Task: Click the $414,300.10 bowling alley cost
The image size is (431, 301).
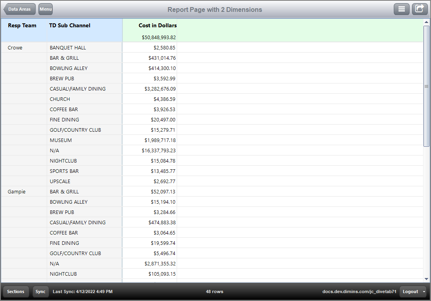Action: (162, 68)
